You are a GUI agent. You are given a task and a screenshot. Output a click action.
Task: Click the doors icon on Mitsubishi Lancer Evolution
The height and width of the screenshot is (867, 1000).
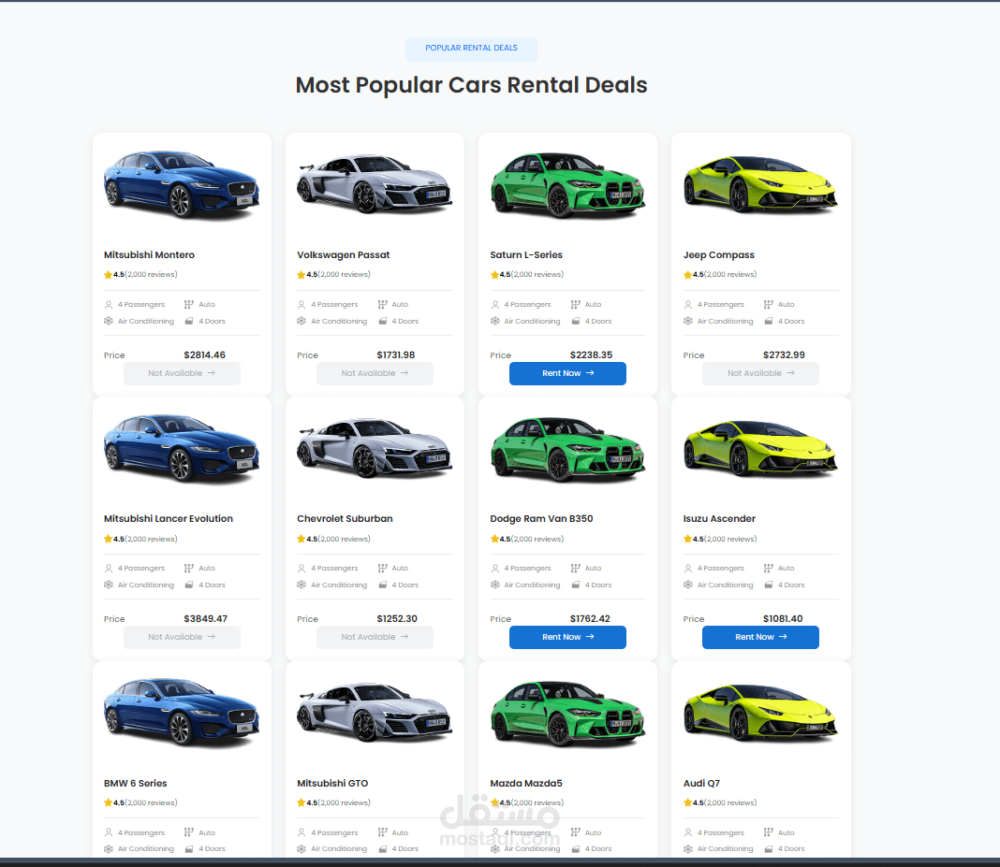(x=189, y=585)
